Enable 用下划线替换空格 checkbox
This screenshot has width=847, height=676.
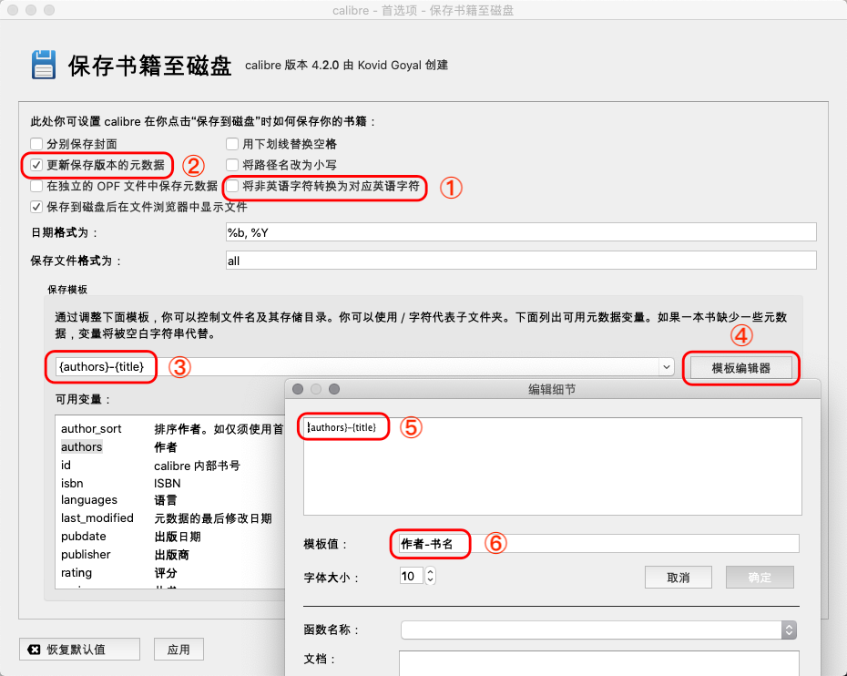pos(232,144)
